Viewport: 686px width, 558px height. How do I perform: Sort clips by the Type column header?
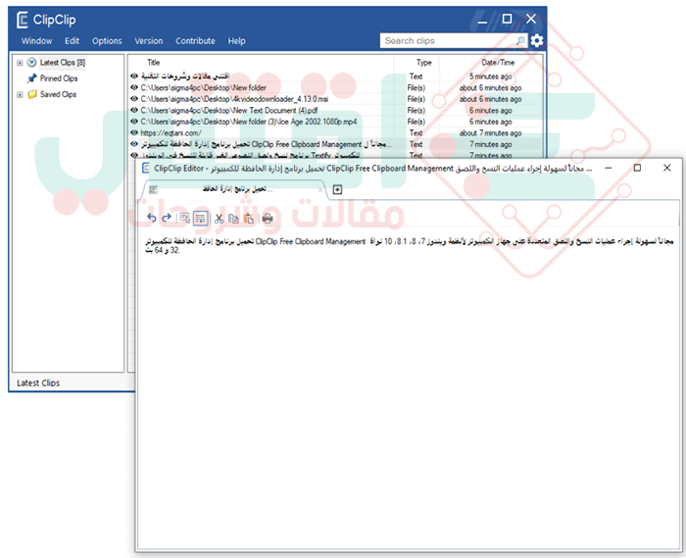(423, 63)
